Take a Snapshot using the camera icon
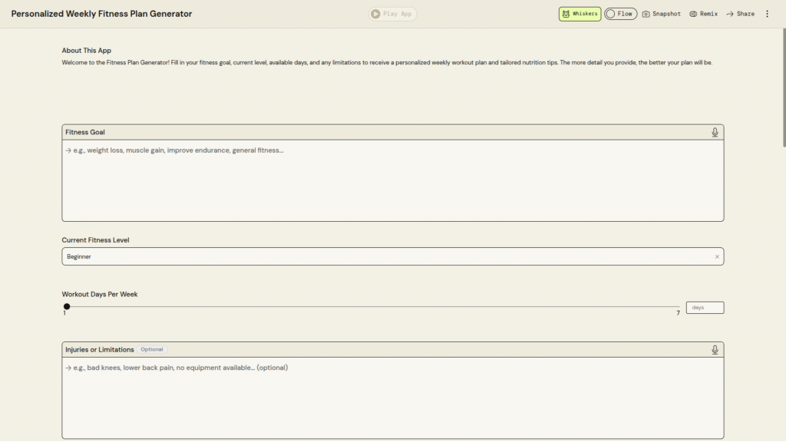The height and width of the screenshot is (442, 786). click(x=646, y=14)
